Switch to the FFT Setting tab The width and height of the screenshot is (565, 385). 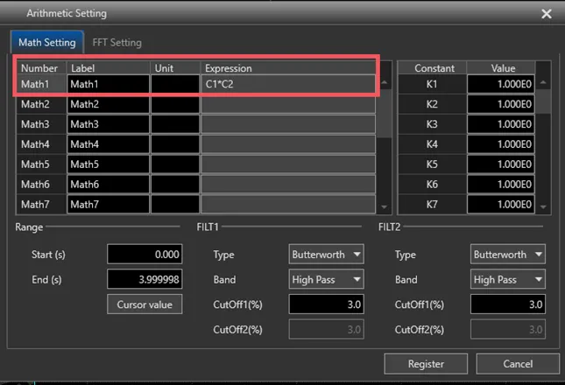[x=117, y=43]
